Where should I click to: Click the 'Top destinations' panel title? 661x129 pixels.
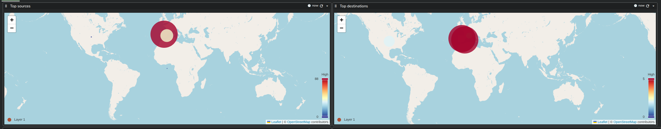[354, 6]
